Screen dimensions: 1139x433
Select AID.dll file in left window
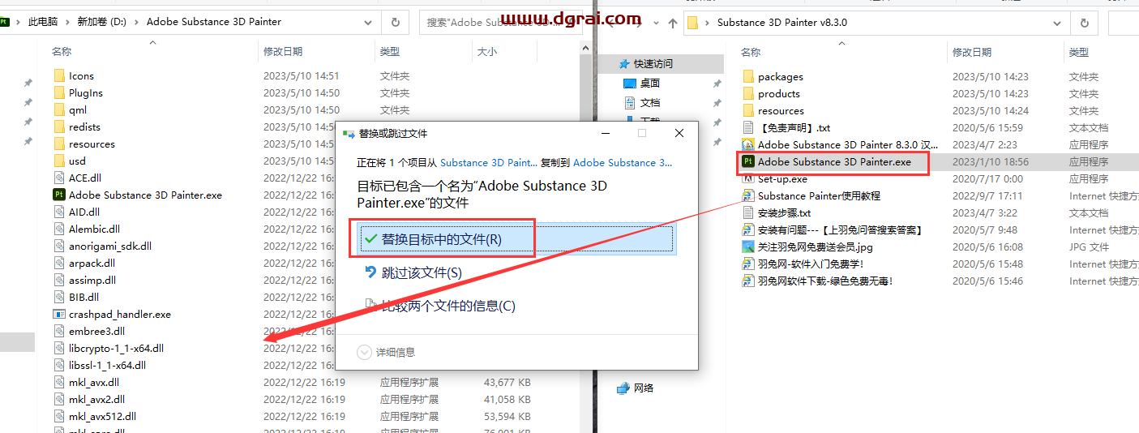pos(84,212)
